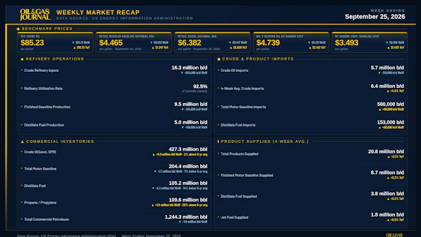Click the 3.8 million b/d value
421x237 pixels.
click(387, 194)
